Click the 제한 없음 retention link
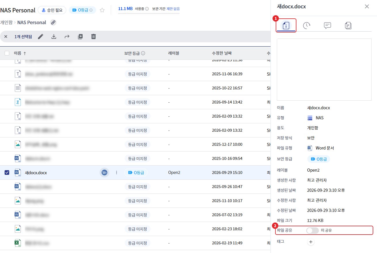 pos(173,9)
